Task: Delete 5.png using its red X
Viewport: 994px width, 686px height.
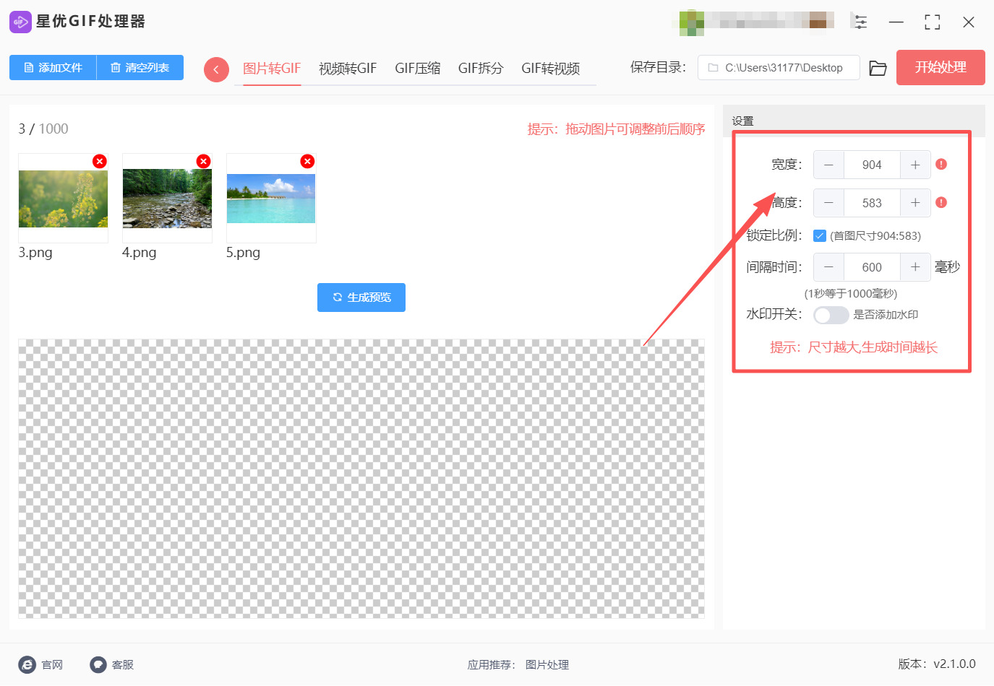Action: (308, 161)
